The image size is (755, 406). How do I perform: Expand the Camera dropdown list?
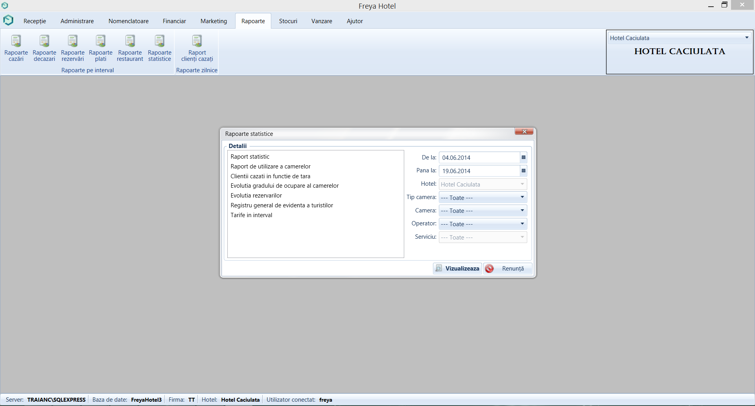(522, 211)
